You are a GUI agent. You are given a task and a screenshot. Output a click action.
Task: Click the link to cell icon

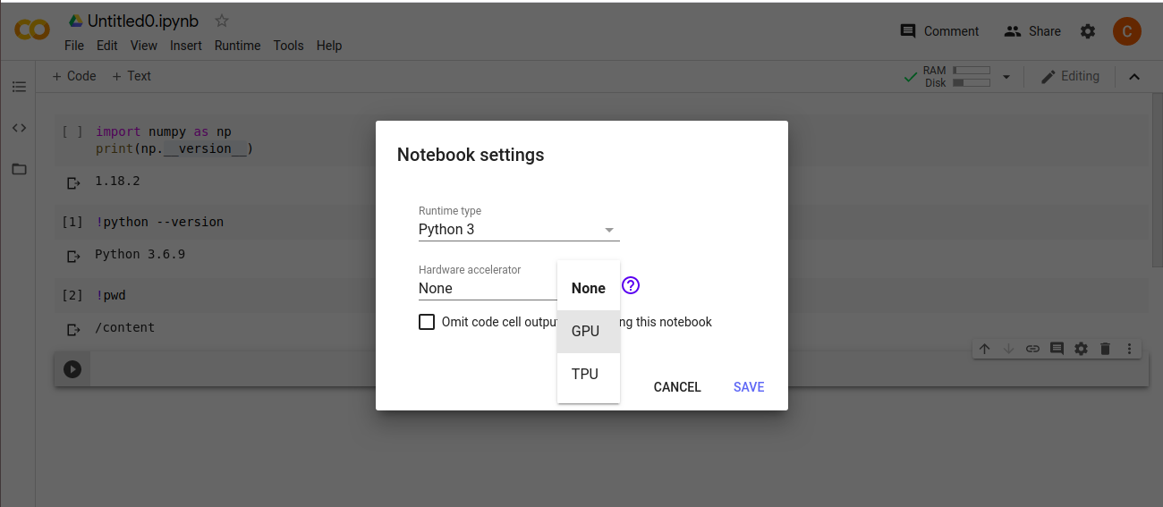point(1032,349)
